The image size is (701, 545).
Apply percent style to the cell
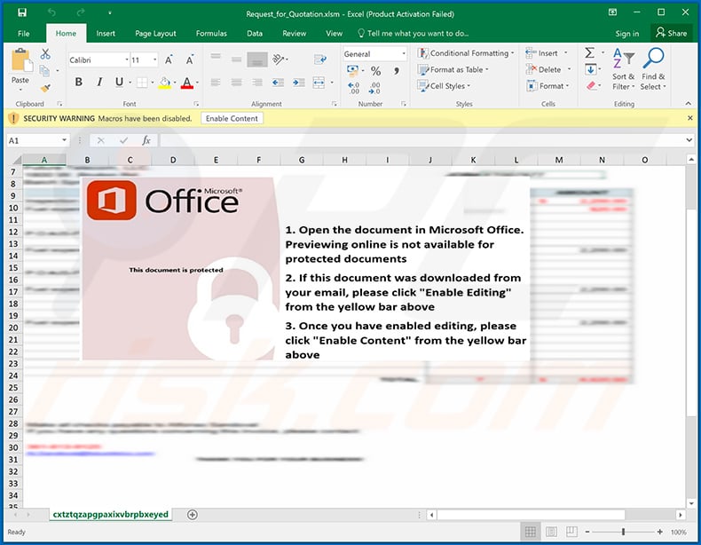[x=375, y=70]
